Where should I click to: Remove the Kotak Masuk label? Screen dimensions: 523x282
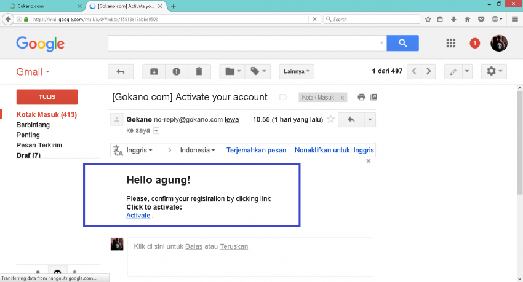tap(342, 98)
